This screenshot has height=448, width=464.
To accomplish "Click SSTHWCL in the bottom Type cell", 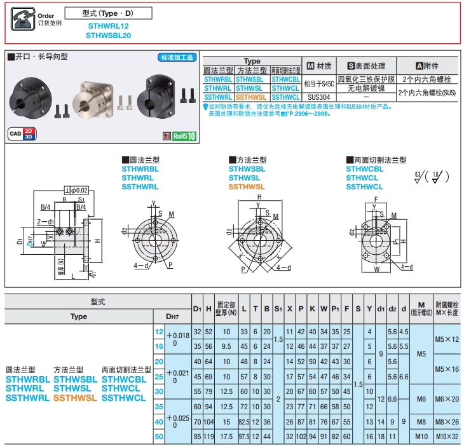I will (x=124, y=398).
